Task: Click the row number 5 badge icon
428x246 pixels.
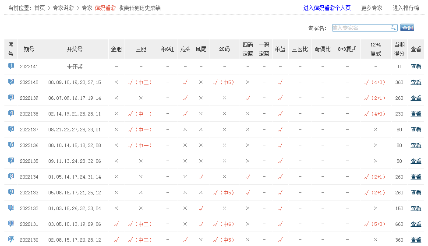Action: tap(11, 129)
